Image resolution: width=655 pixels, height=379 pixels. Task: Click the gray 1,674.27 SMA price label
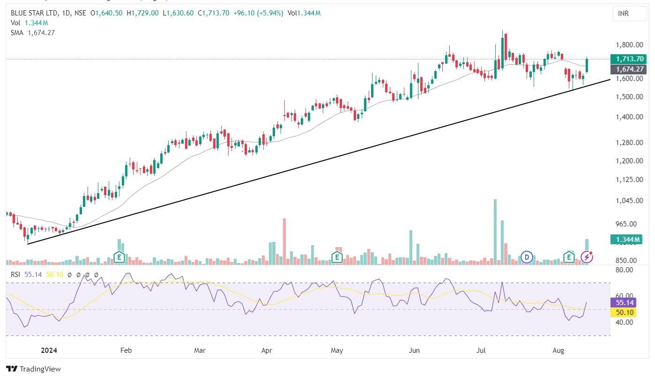627,69
